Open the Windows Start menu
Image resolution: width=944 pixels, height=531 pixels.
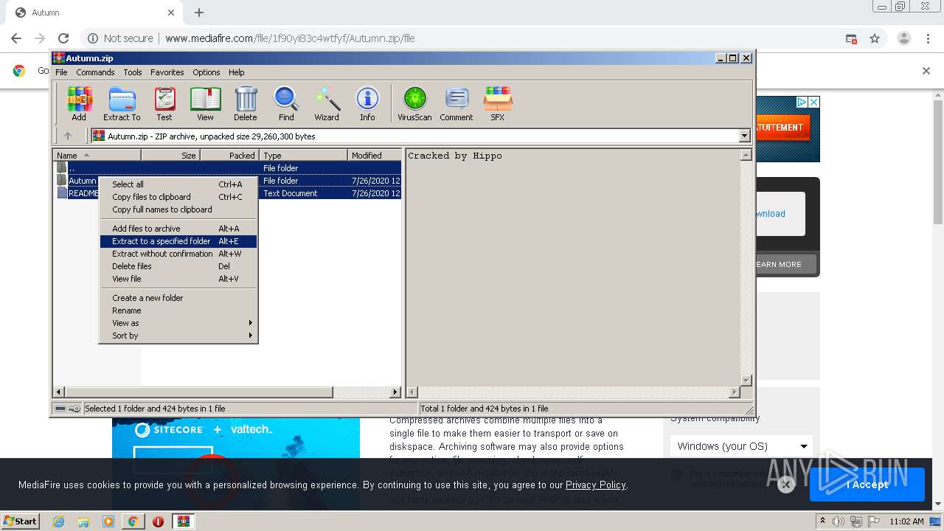click(20, 521)
